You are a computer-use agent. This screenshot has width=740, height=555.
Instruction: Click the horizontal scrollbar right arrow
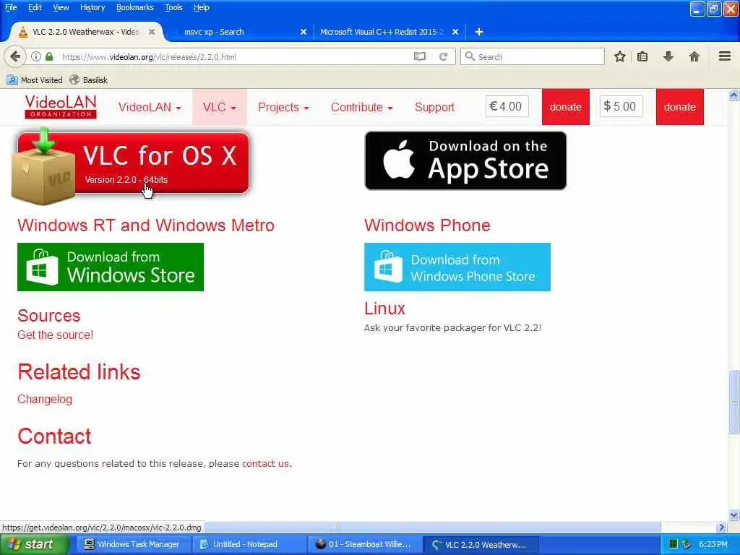[x=721, y=527]
